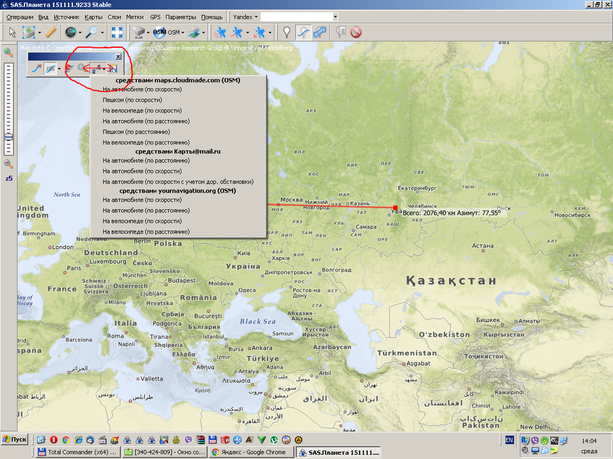
Task: Toggle the show distance labels button in floating panel
Action: 50,68
